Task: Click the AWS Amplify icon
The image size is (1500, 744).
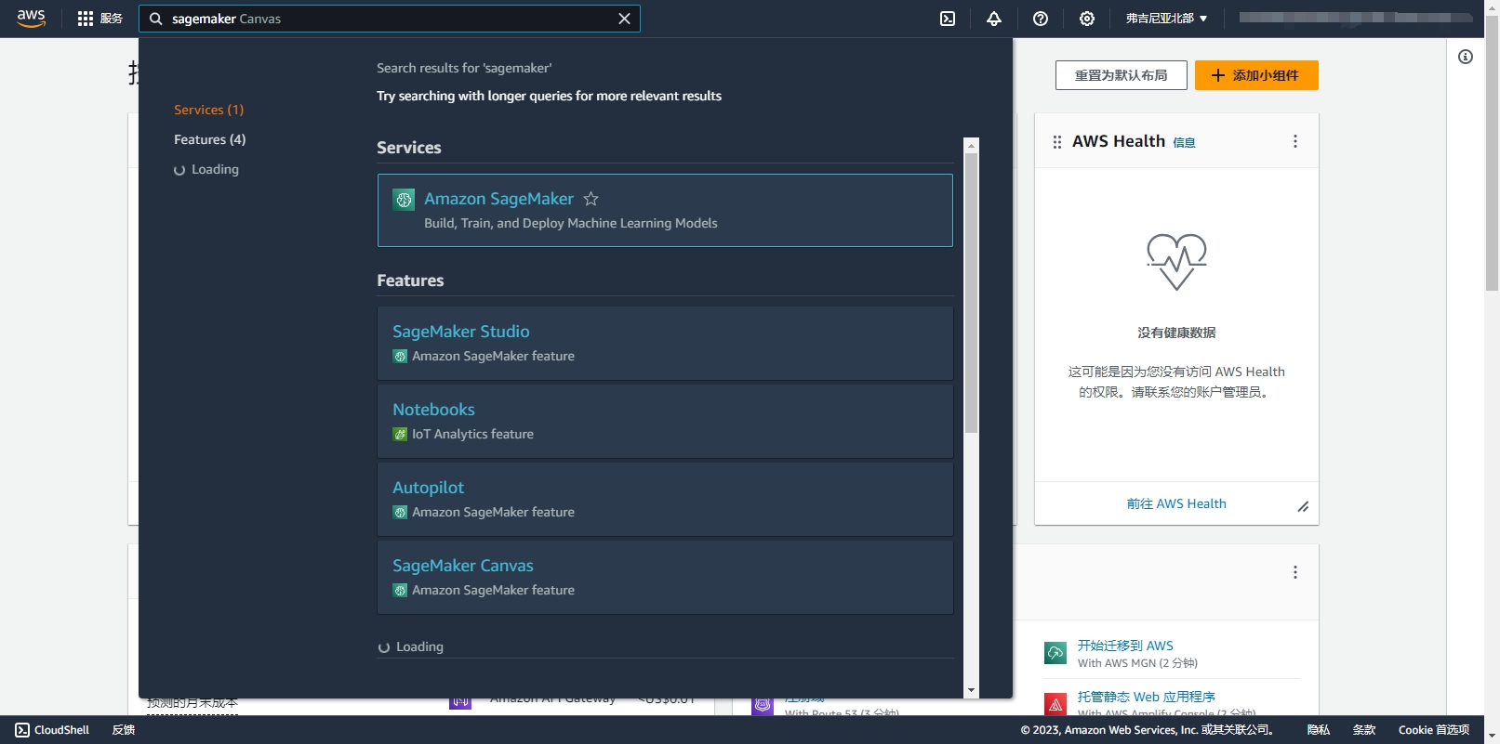Action: click(x=1055, y=704)
